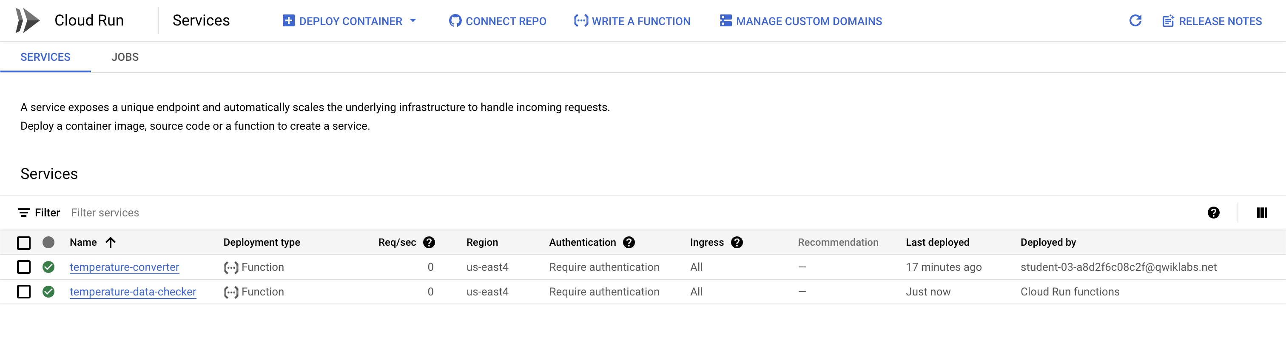Click Ingress column help icon
Viewport: 1286px width, 352px height.
737,242
